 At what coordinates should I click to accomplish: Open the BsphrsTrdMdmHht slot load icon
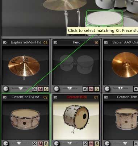pyautogui.click(x=5, y=42)
